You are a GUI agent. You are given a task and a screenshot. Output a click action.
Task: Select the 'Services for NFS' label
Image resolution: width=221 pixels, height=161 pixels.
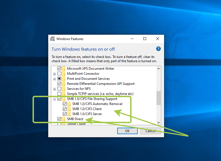pyautogui.click(x=79, y=89)
